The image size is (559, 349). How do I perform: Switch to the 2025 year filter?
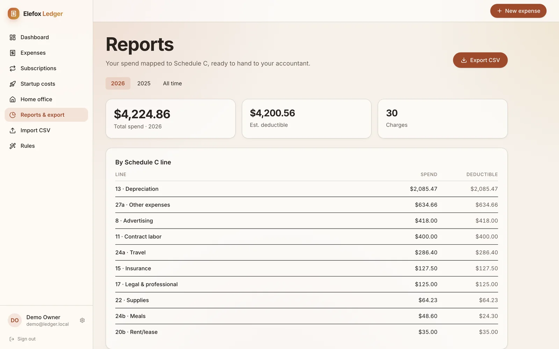tap(144, 83)
